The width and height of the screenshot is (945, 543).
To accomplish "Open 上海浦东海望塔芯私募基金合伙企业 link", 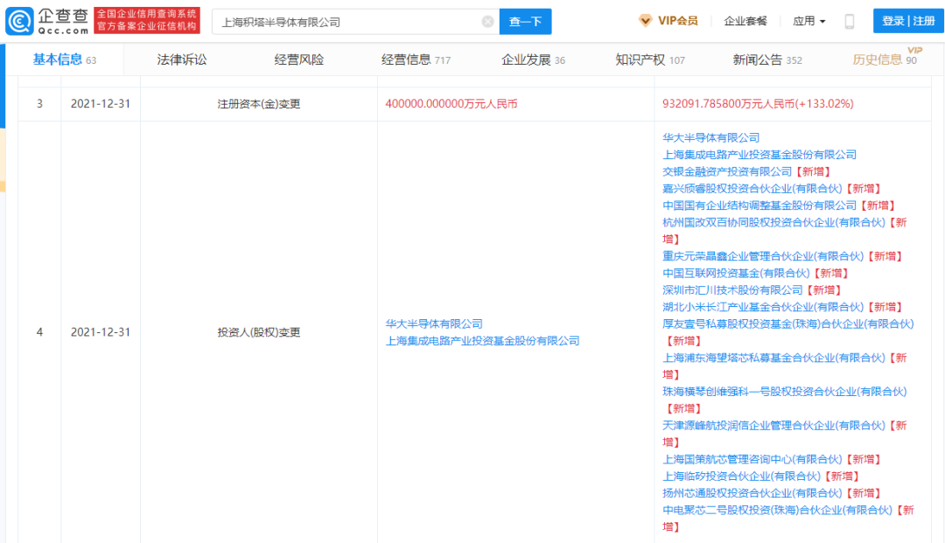I will 773,358.
